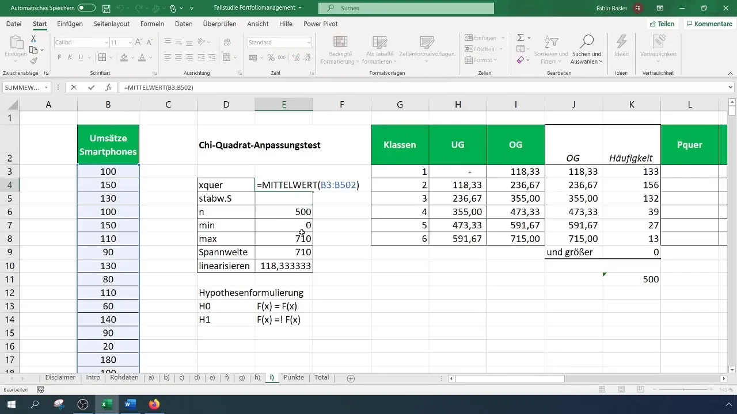Open the font name Calibri dropdown

click(x=107, y=43)
